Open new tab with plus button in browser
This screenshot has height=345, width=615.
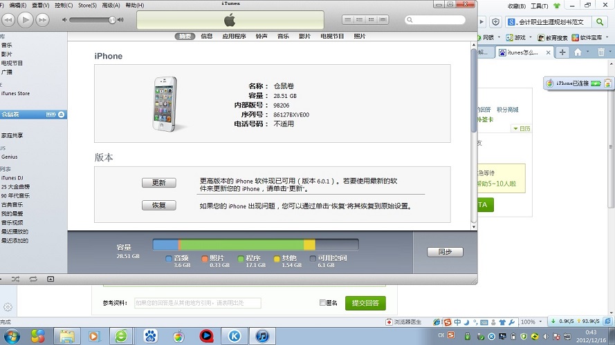coord(562,52)
